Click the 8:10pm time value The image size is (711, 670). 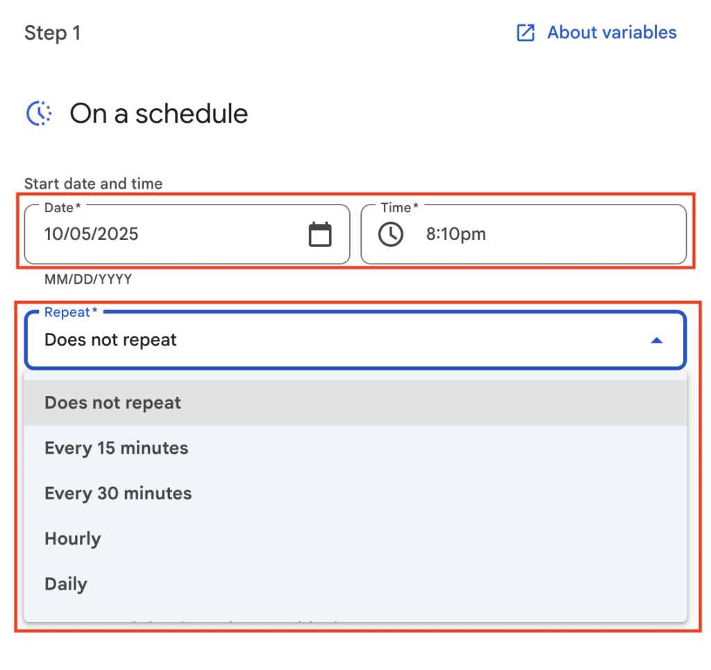pos(455,234)
